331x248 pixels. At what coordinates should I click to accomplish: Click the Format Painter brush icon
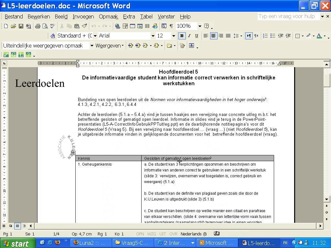[x=84, y=26]
